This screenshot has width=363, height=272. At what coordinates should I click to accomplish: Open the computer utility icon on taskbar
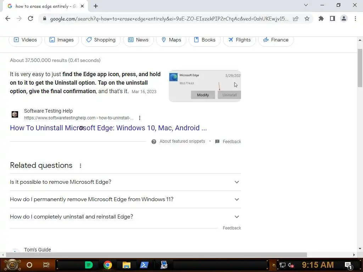click(164, 265)
